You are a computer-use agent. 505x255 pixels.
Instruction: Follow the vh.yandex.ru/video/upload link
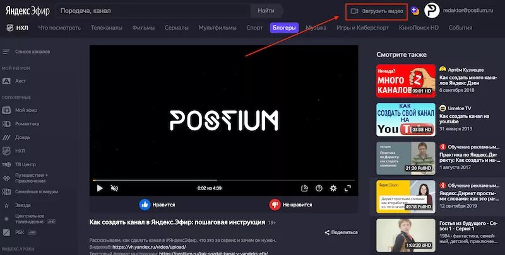click(x=149, y=247)
